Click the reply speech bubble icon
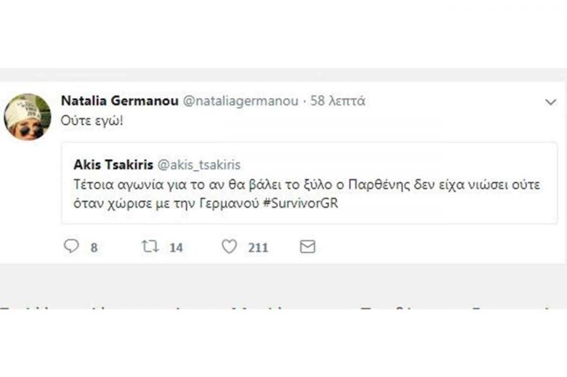 coord(71,247)
